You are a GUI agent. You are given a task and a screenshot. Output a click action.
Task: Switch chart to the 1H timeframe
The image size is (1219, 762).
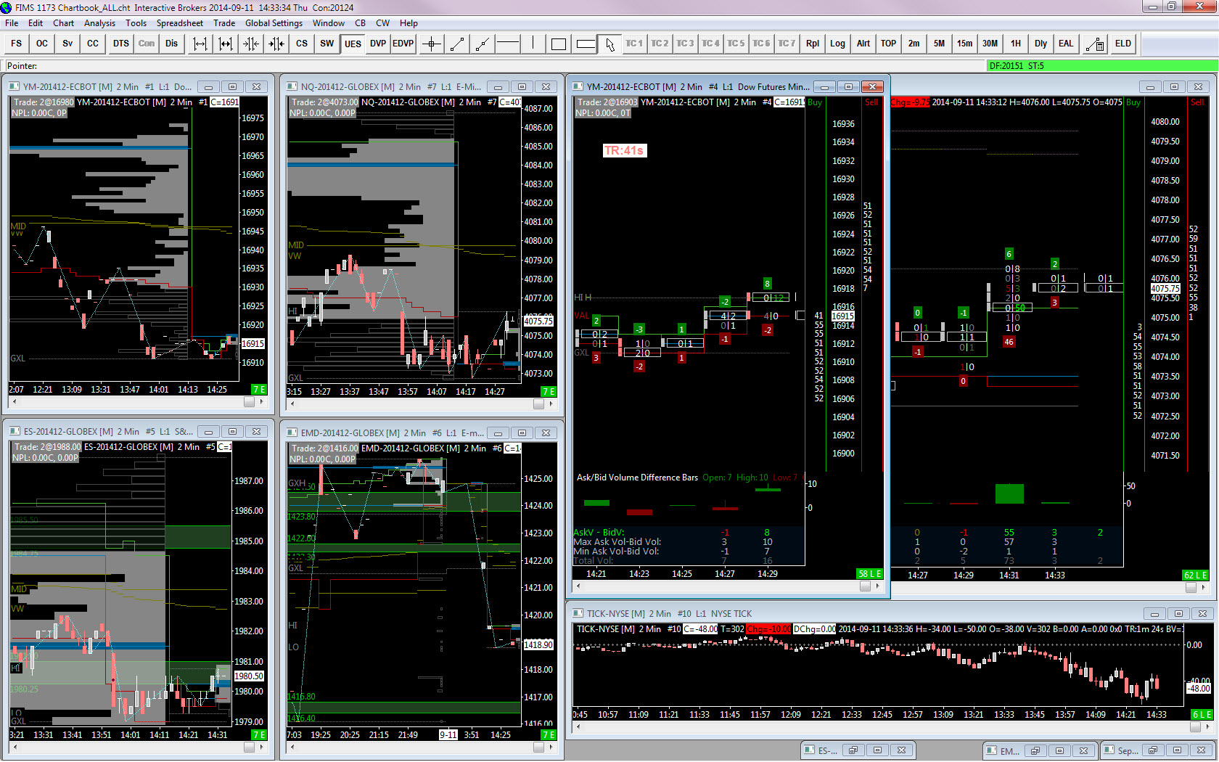coord(1016,44)
